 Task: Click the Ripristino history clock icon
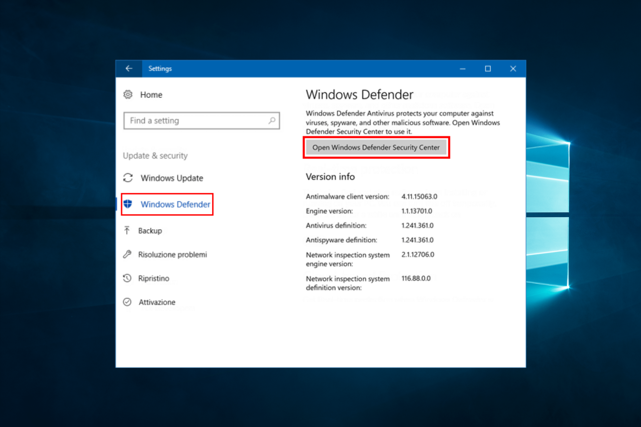pos(127,278)
